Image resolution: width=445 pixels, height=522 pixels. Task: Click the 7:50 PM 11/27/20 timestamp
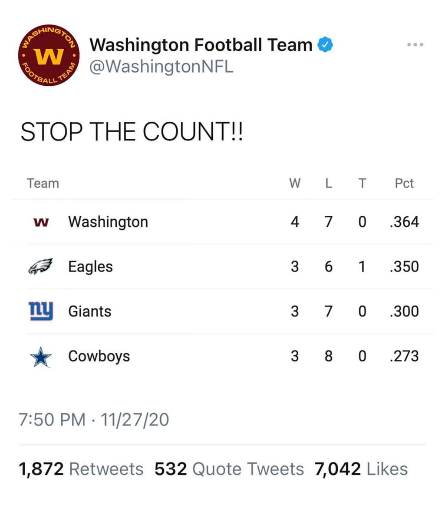(x=94, y=420)
